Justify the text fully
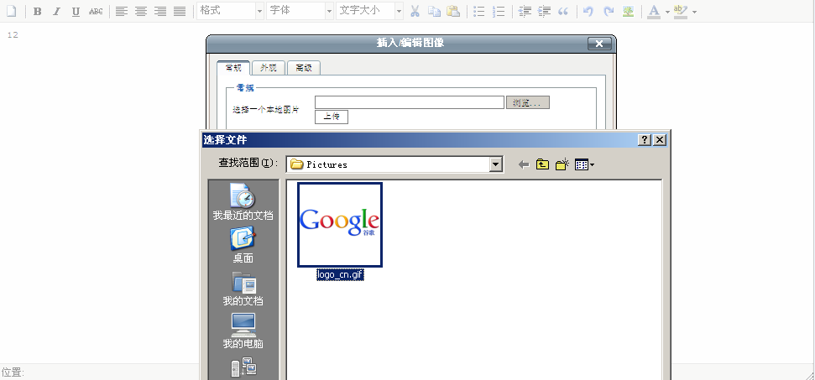 point(180,11)
